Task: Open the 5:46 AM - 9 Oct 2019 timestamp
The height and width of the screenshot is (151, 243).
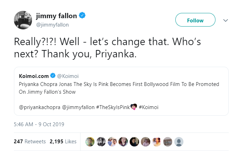Action: 39,124
